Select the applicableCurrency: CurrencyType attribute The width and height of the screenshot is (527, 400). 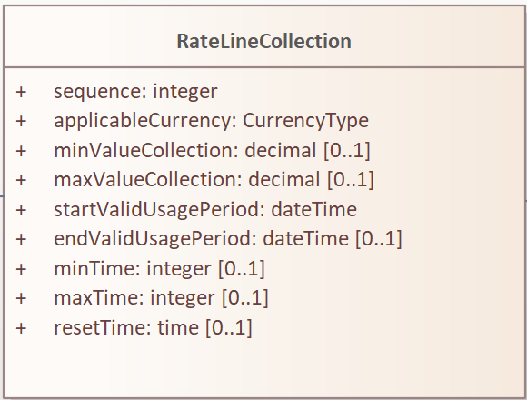[211, 121]
